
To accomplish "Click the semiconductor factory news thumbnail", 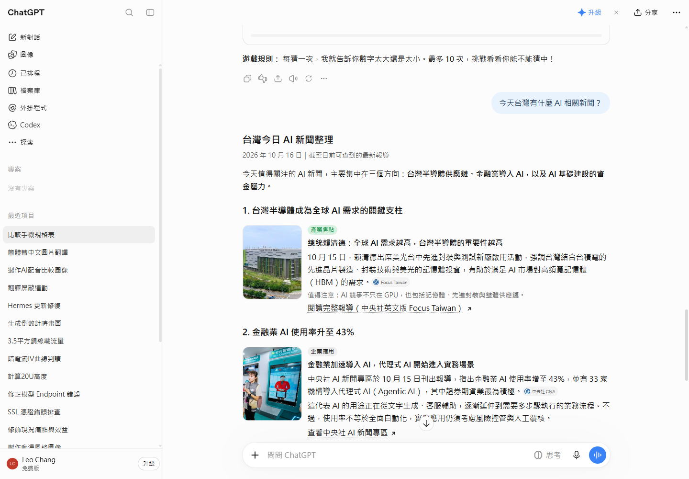I will (x=272, y=262).
